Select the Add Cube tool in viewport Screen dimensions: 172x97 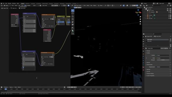tap(73, 33)
